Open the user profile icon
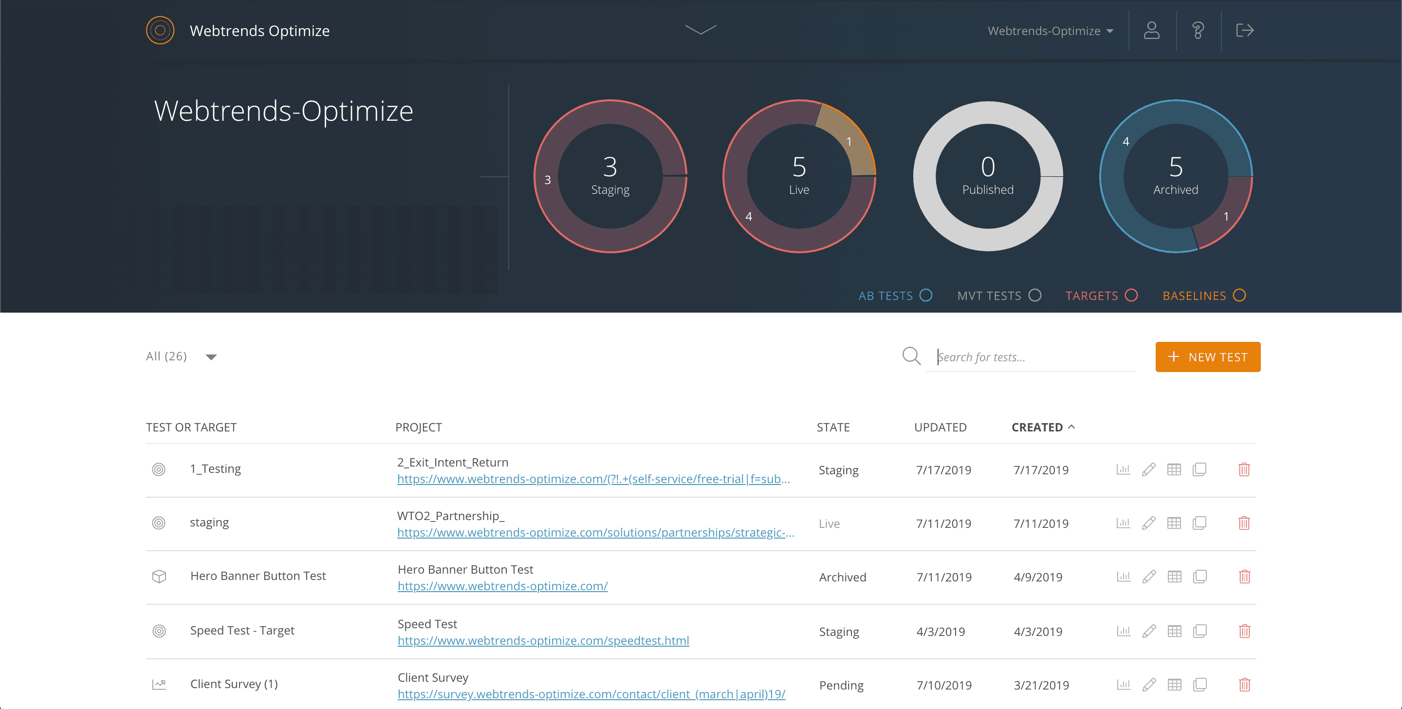The width and height of the screenshot is (1402, 709). click(1153, 31)
